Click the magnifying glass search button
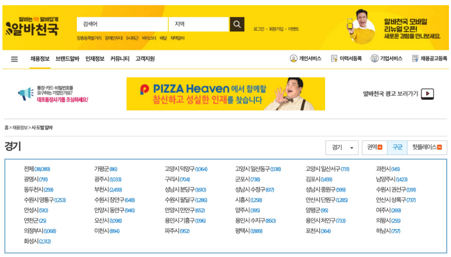 tap(237, 24)
